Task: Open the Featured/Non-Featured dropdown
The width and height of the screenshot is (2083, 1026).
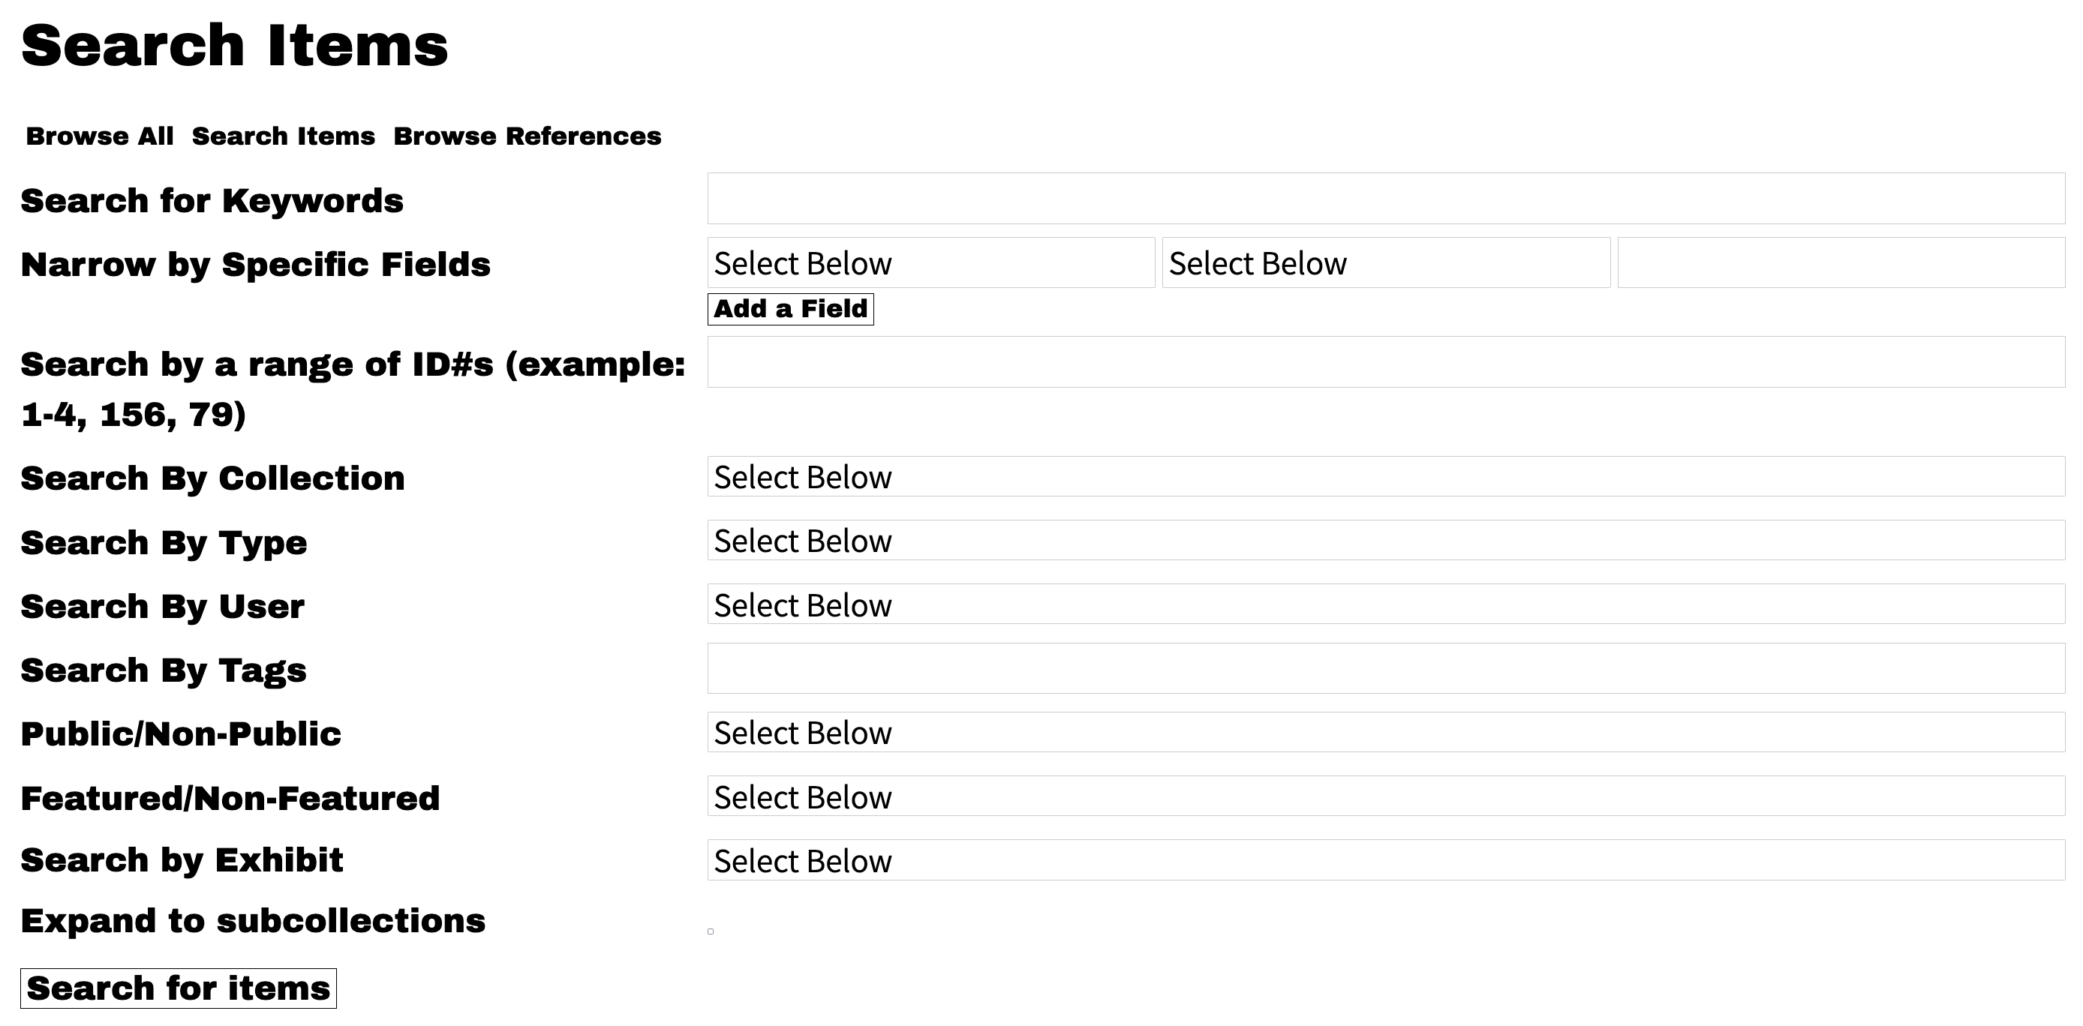Action: (x=1386, y=796)
